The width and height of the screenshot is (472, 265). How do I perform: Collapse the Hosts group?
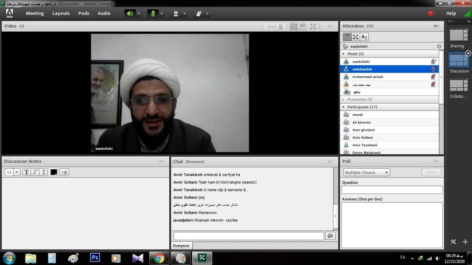344,54
